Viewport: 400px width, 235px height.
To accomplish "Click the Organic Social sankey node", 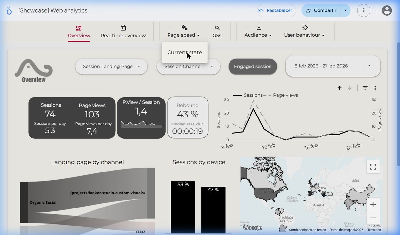I will pos(24,202).
